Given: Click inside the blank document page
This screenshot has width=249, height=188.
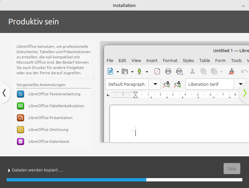Looking at the screenshot, I should pyautogui.click(x=179, y=123).
